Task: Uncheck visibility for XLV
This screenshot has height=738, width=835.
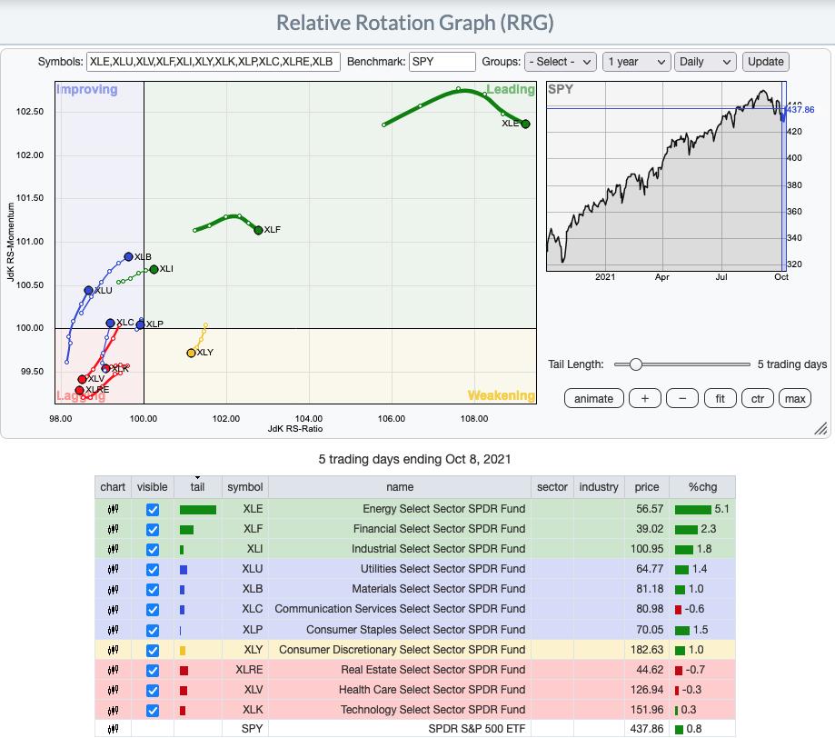Action: click(x=153, y=690)
